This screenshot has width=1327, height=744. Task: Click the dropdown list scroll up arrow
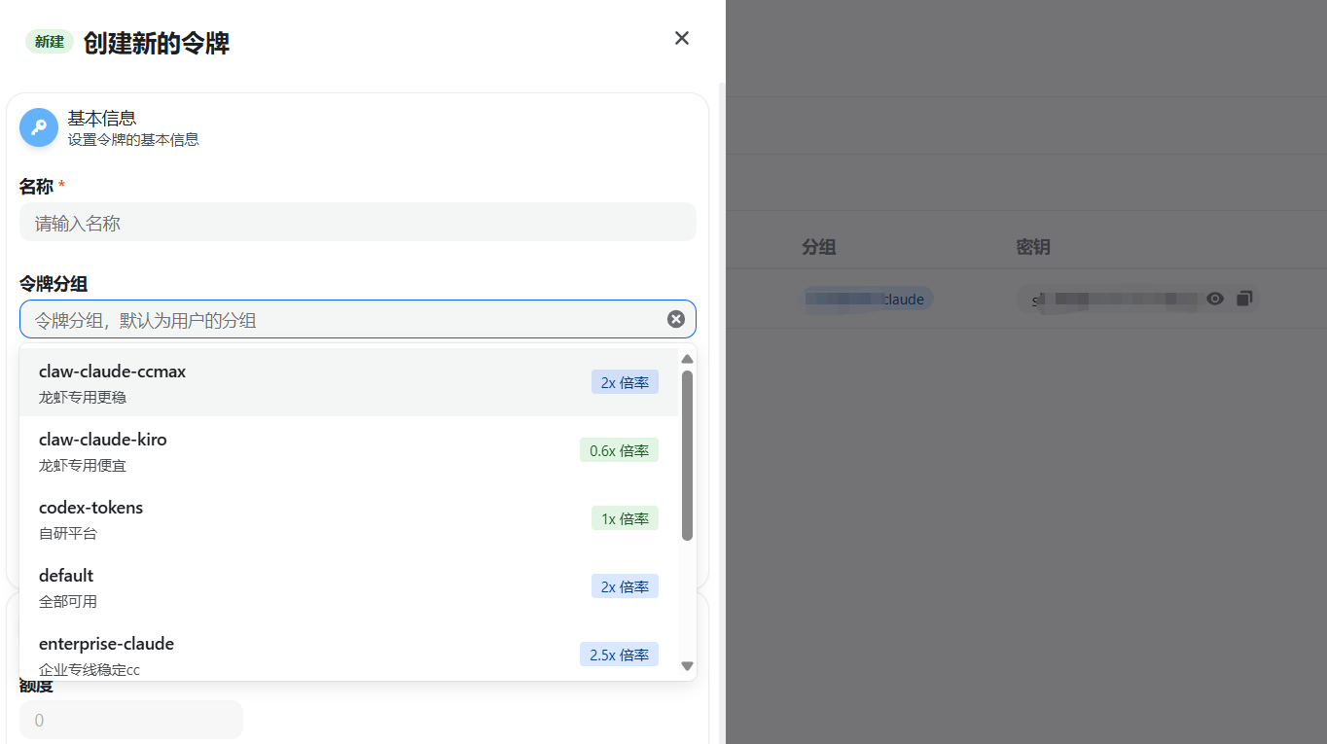pos(687,359)
